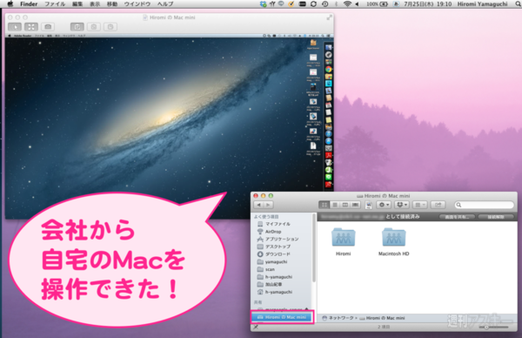This screenshot has width=522, height=338.
Task: Click the sync icon in menu bar
Action: pos(313,4)
